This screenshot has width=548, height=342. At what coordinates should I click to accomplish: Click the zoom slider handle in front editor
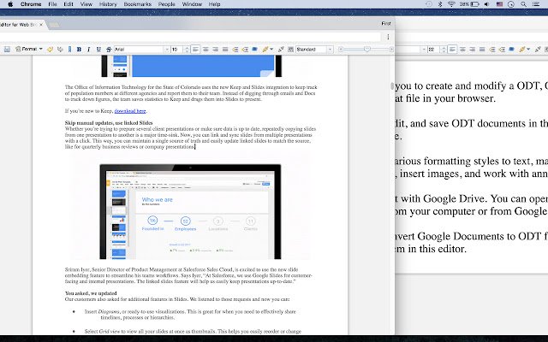(366, 50)
